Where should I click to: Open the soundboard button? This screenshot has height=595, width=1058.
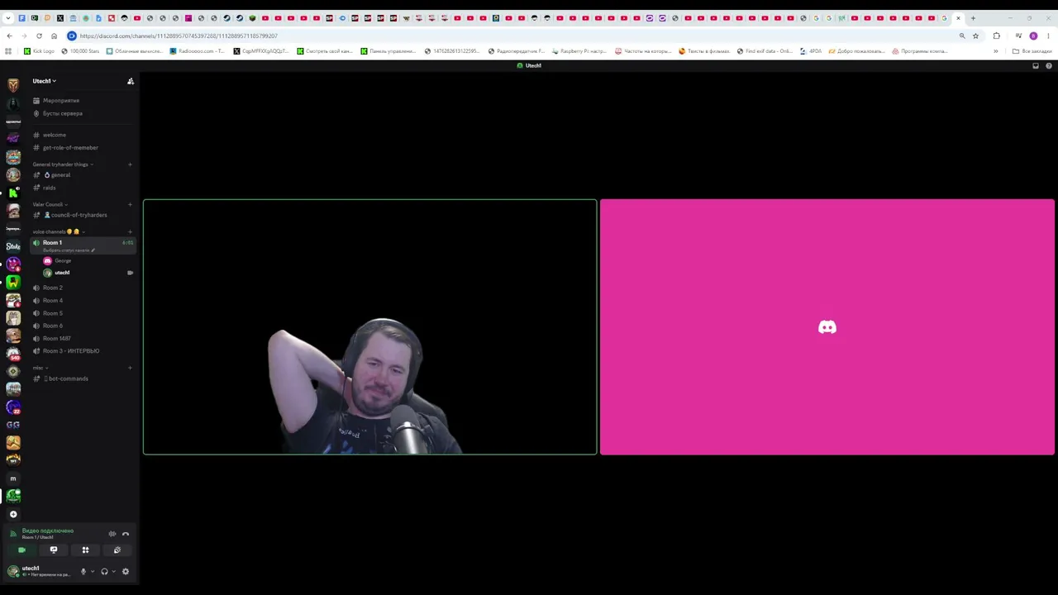click(x=117, y=550)
